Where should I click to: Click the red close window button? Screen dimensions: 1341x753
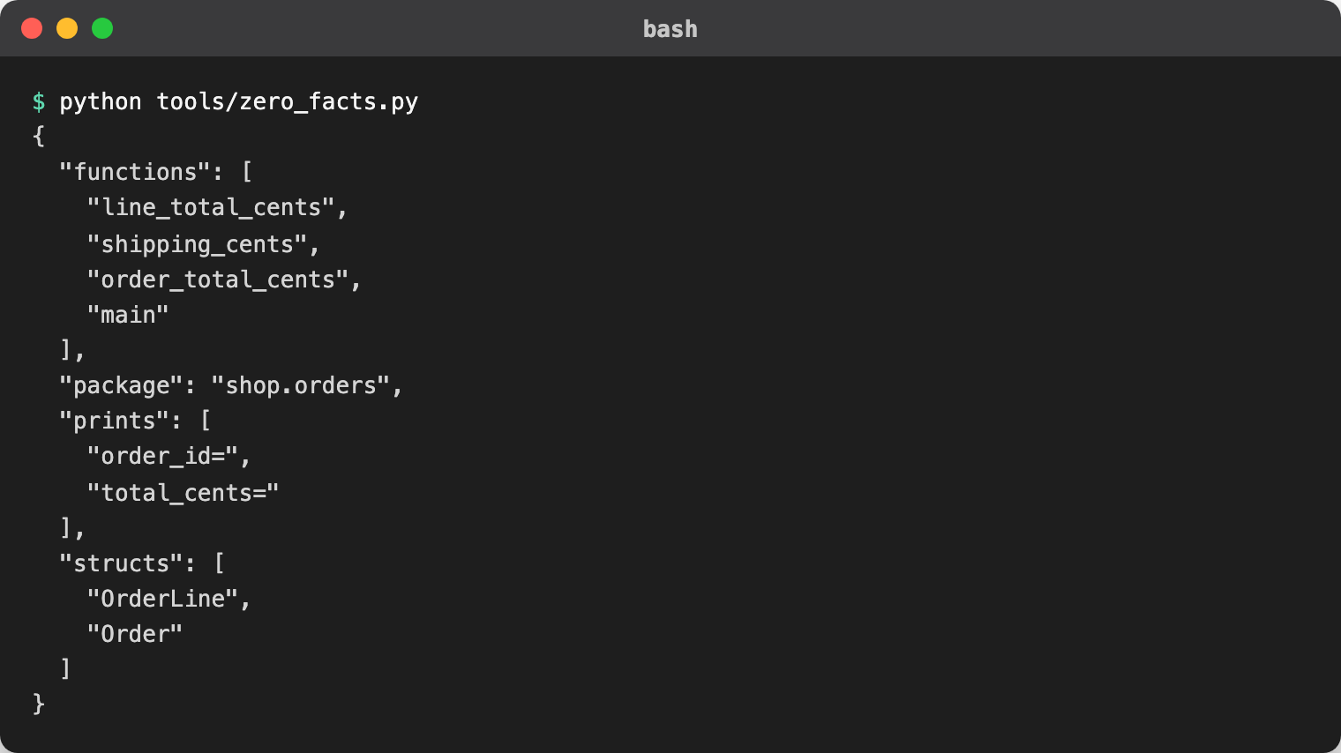pyautogui.click(x=32, y=28)
